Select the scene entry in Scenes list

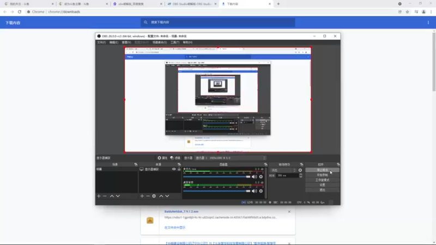pyautogui.click(x=117, y=169)
